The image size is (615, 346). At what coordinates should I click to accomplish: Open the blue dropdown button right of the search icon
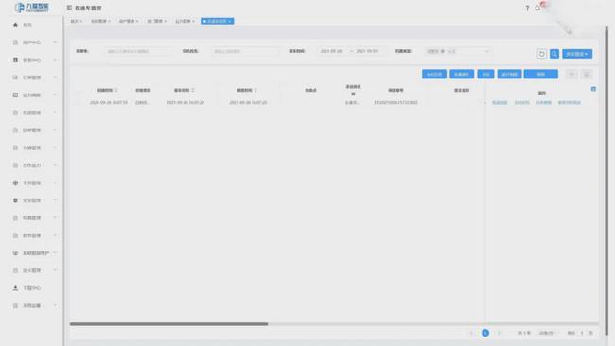tap(577, 54)
